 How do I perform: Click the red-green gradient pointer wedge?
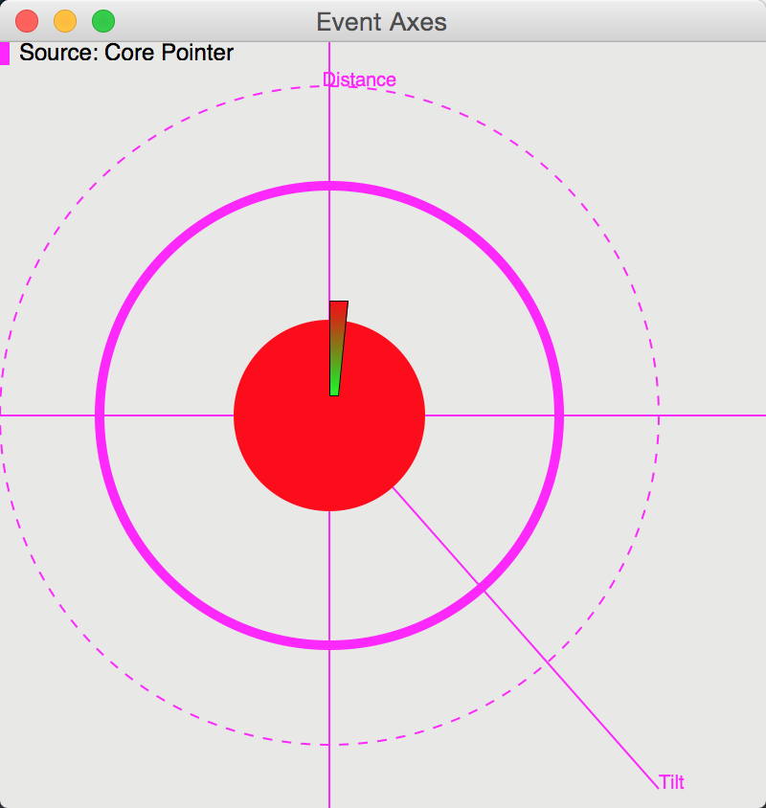pyautogui.click(x=338, y=348)
